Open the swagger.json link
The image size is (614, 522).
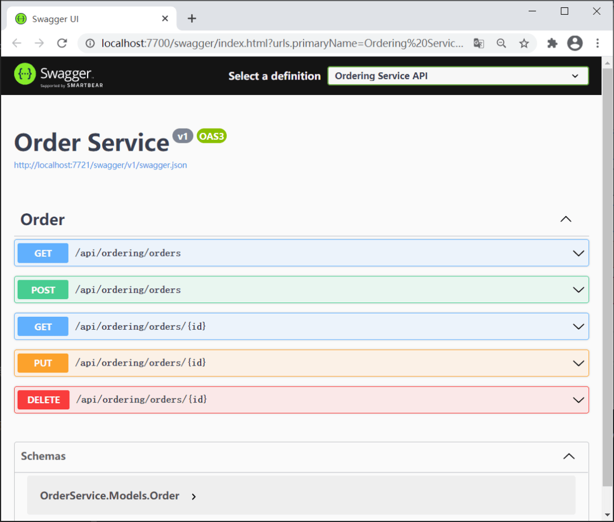[x=100, y=165]
